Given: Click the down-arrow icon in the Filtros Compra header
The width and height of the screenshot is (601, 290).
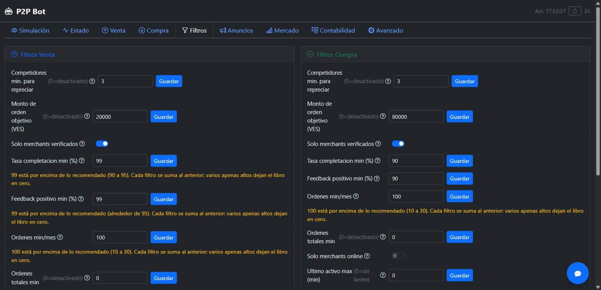Looking at the screenshot, I should (x=310, y=54).
